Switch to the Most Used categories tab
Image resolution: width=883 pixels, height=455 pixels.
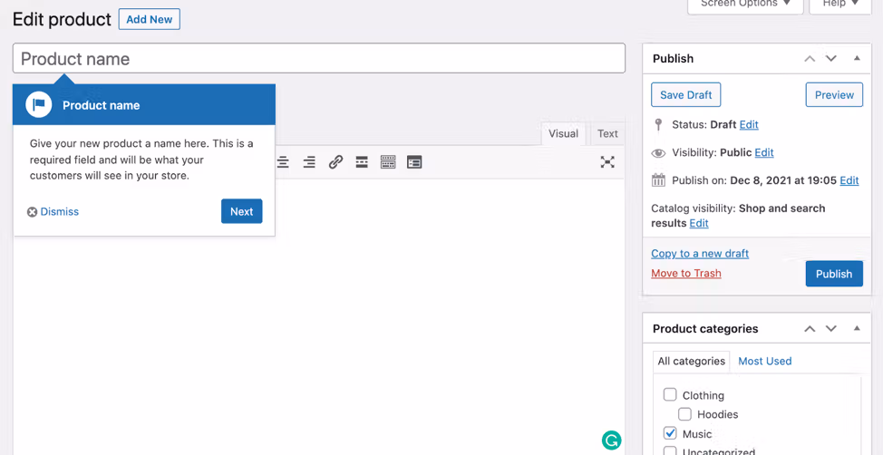(x=764, y=361)
